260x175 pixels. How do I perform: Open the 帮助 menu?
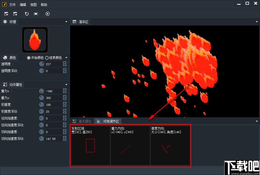click(44, 5)
